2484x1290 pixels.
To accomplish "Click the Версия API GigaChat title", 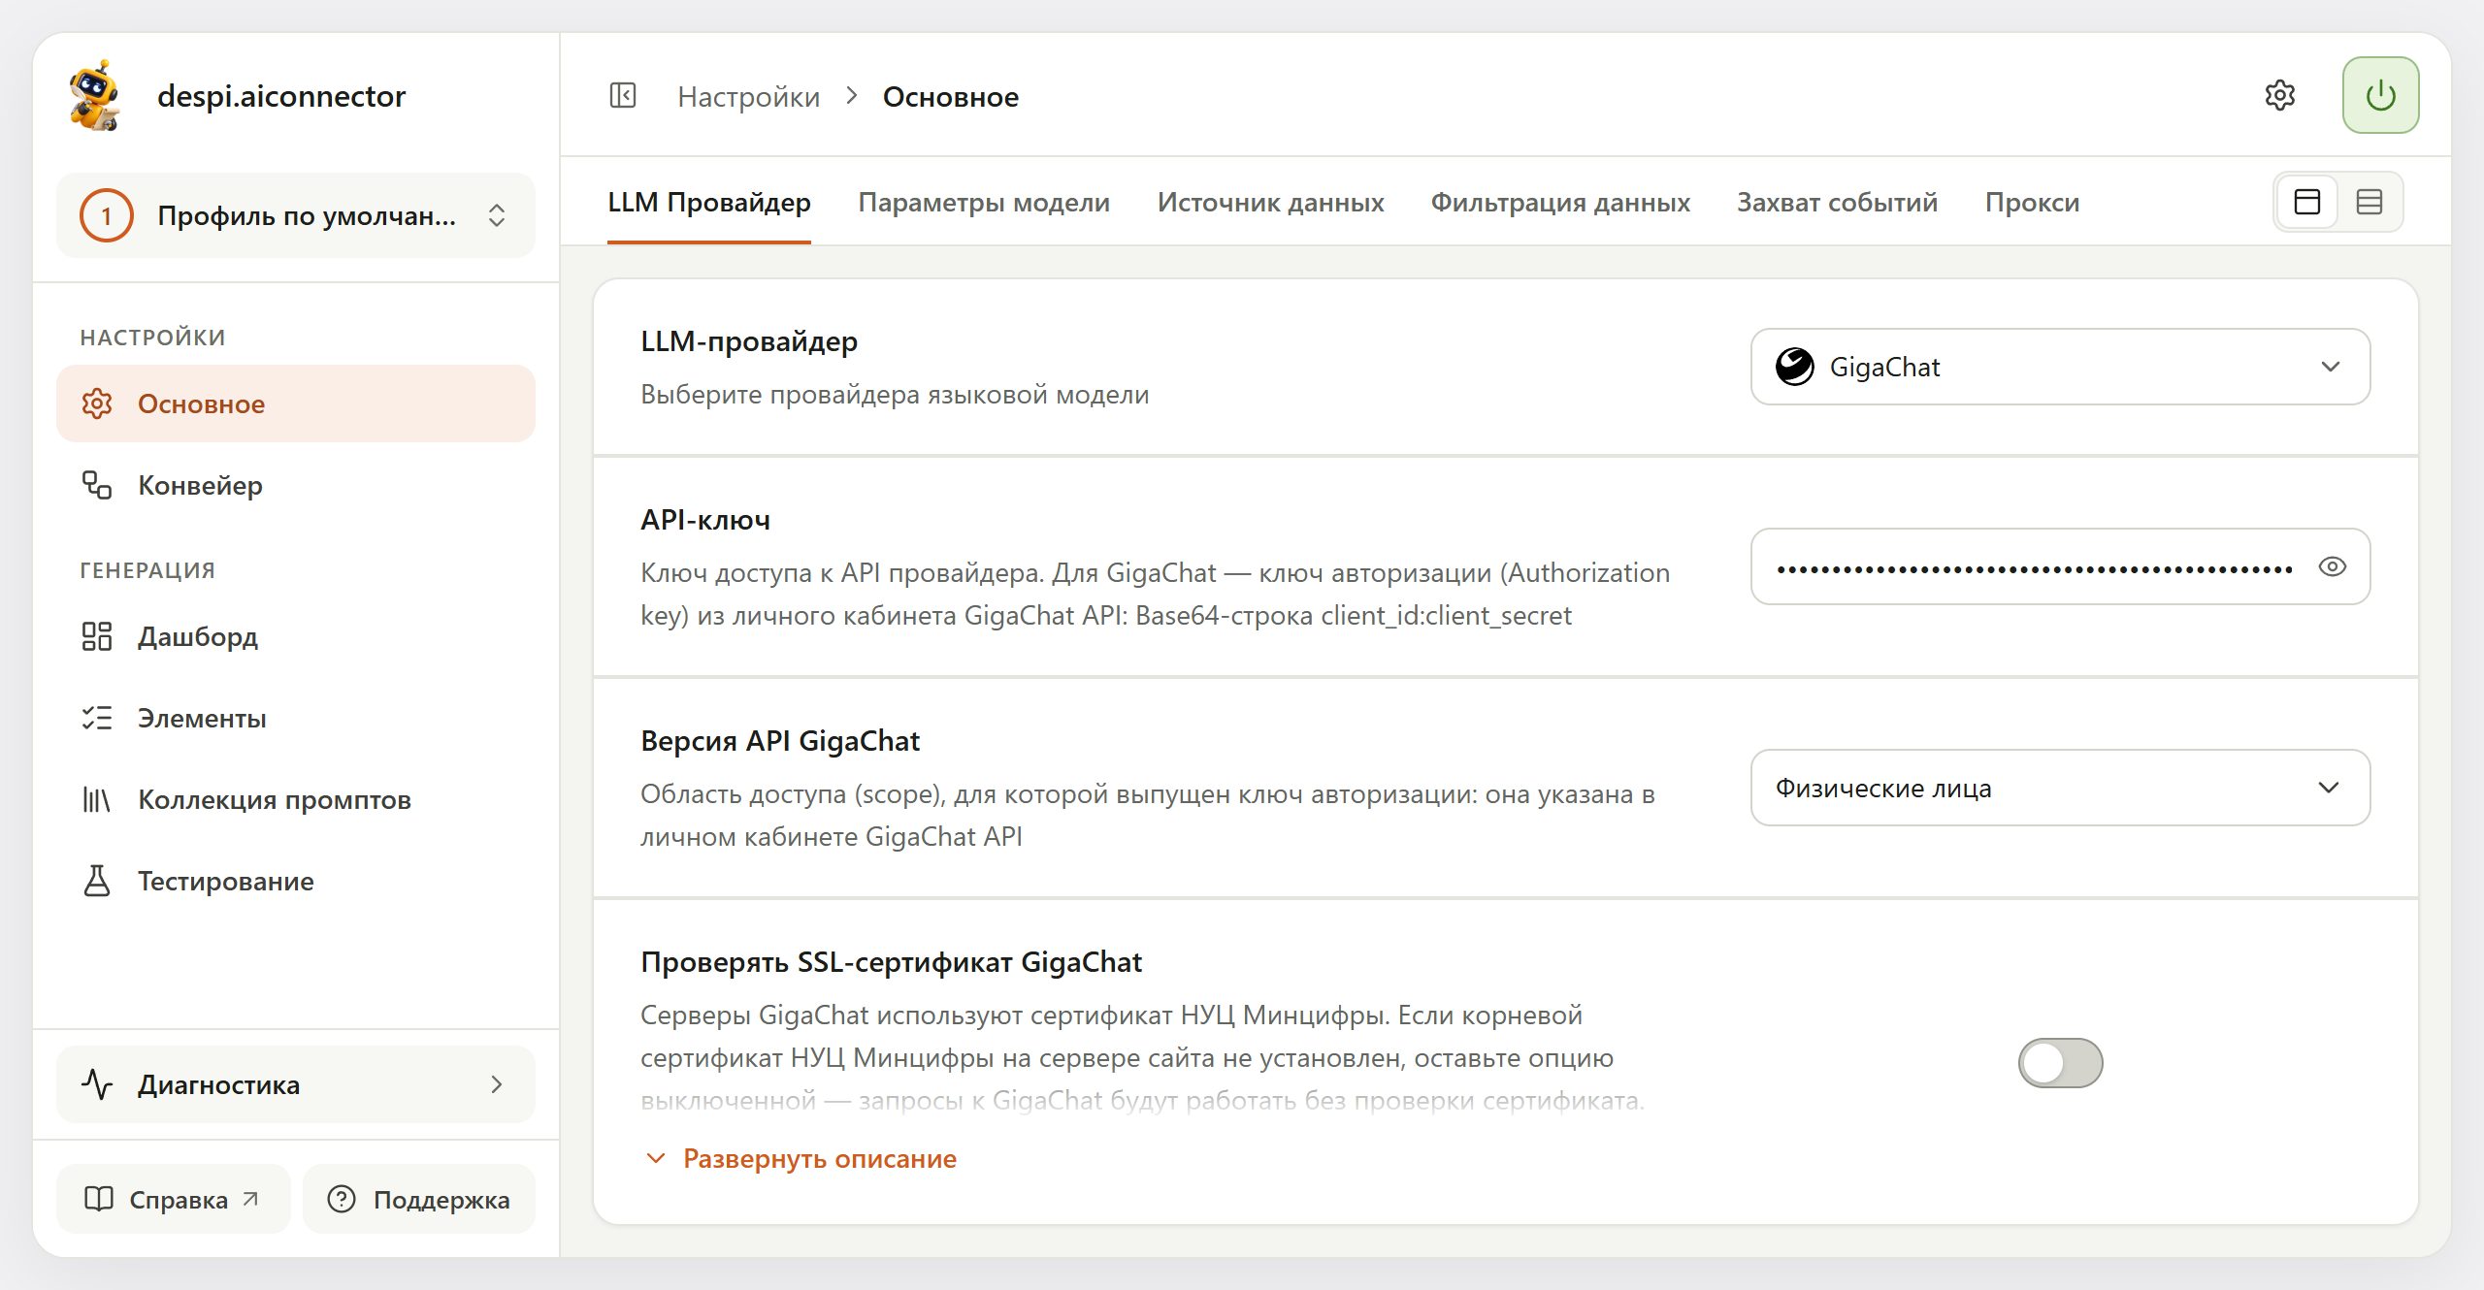I will 779,741.
